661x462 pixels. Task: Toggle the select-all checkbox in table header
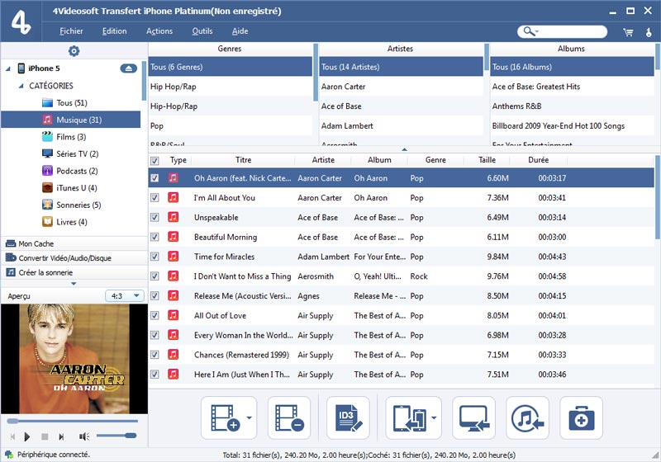(155, 161)
